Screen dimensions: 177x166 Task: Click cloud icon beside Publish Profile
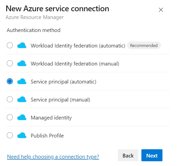click(22, 135)
